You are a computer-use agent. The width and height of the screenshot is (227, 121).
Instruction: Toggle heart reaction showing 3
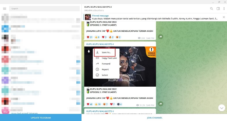pyautogui.click(x=104, y=37)
